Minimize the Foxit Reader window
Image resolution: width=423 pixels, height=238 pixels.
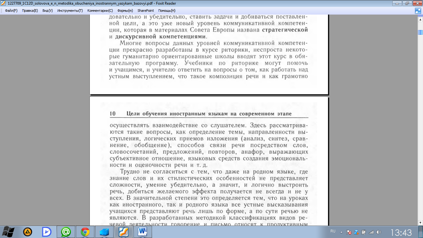(x=397, y=3)
